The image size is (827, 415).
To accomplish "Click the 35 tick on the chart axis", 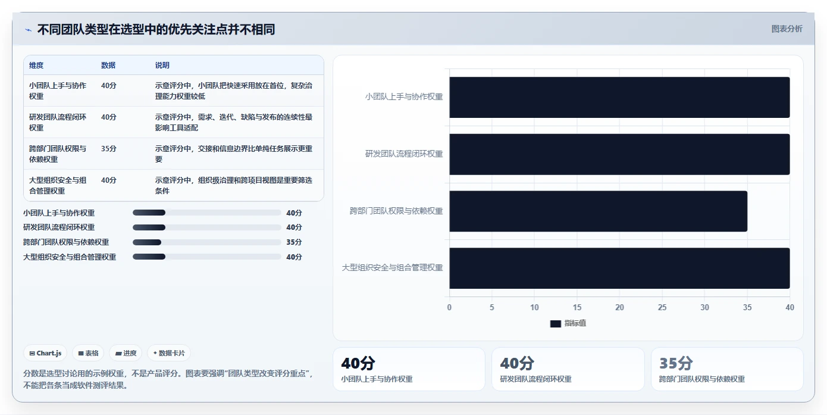I will tap(747, 307).
